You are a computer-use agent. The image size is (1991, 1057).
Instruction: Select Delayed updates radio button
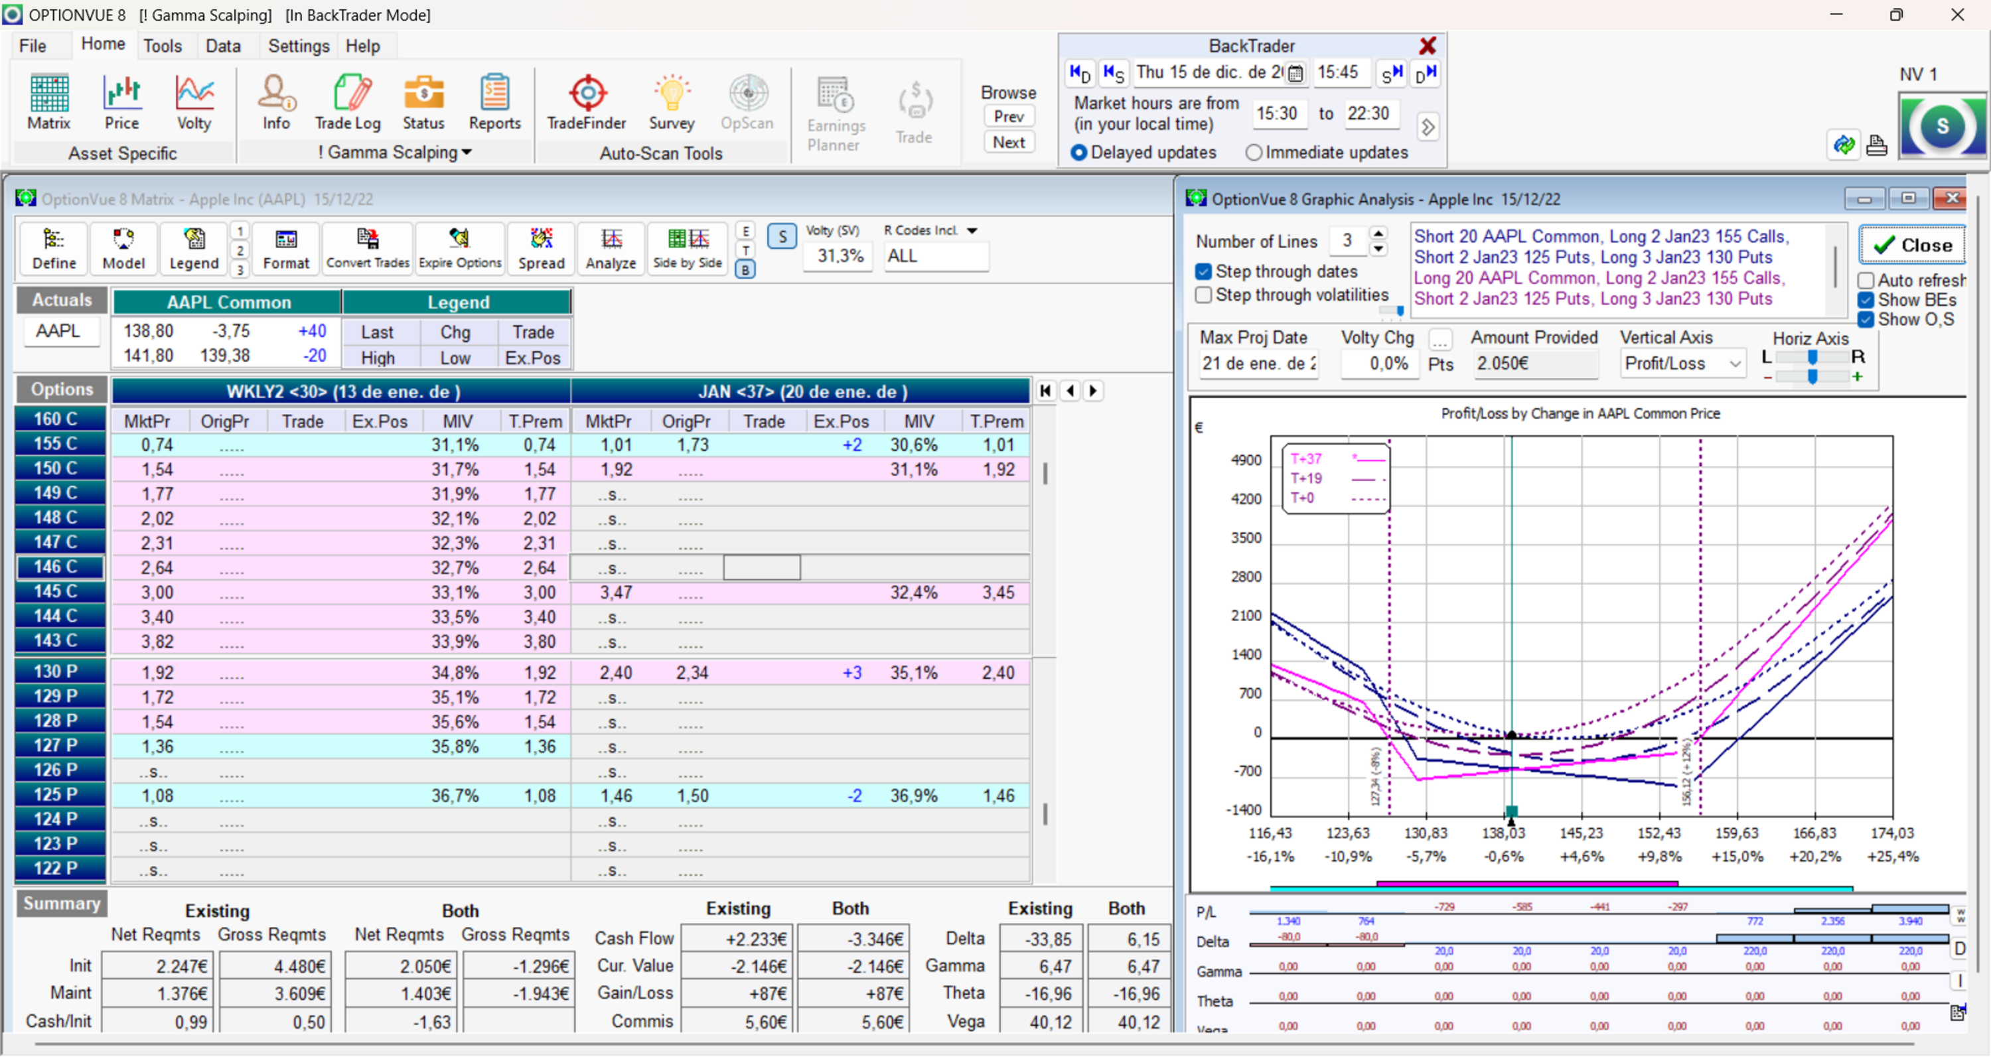pyautogui.click(x=1079, y=153)
